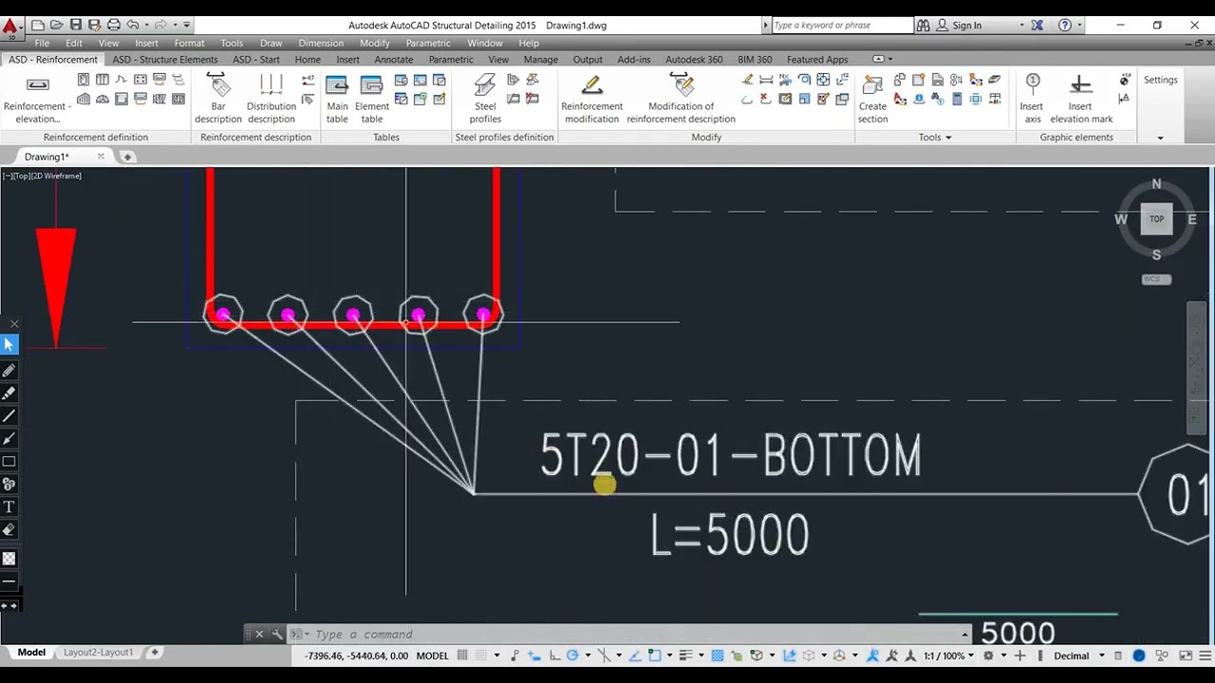This screenshot has width=1215, height=683.
Task: Select the pointer tool in the left toolbar
Action: 9,345
